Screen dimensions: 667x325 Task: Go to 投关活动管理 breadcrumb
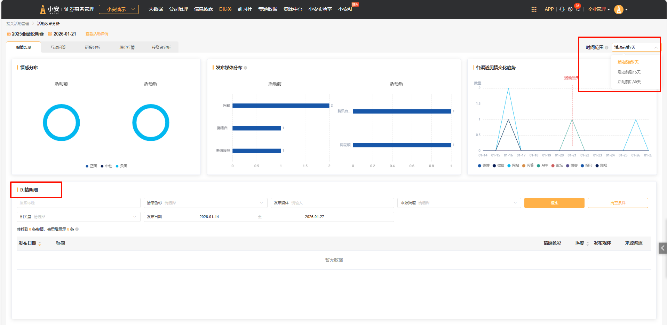(x=18, y=24)
